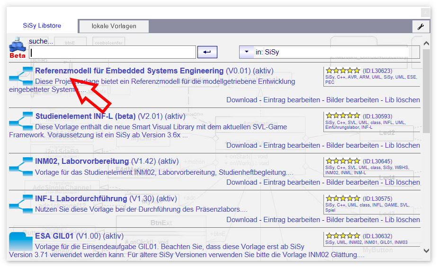The width and height of the screenshot is (438, 268).
Task: Click the vertical scrollbar thumb
Action: click(426, 91)
